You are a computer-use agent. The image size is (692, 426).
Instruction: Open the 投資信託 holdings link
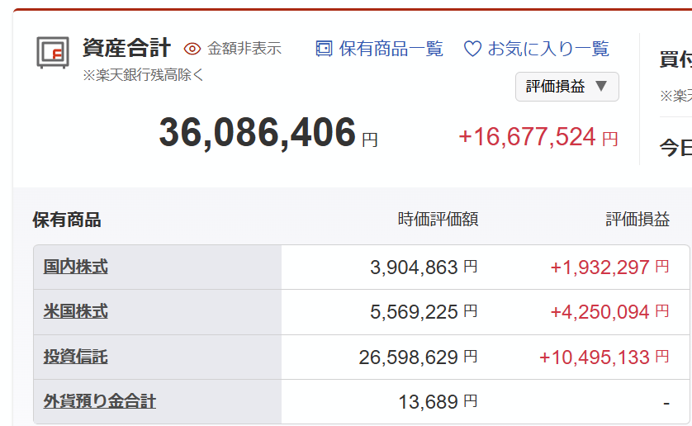pyautogui.click(x=76, y=357)
